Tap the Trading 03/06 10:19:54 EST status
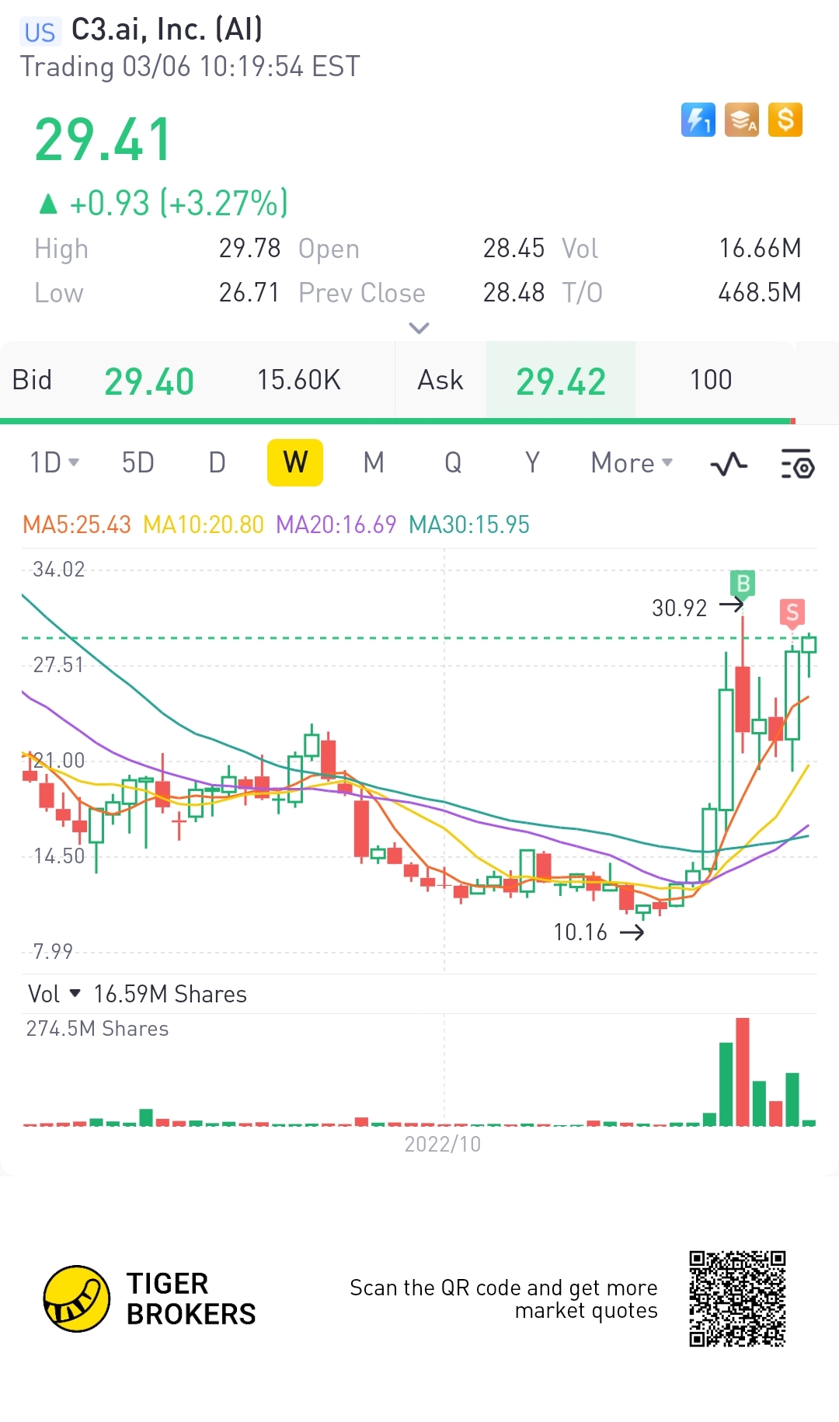 coord(190,67)
